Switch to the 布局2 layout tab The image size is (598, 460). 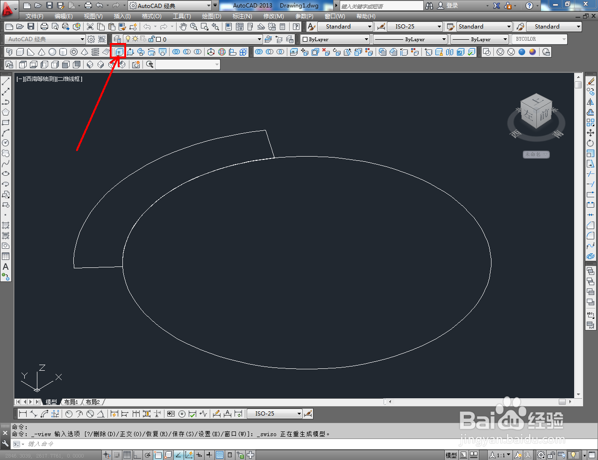tap(93, 402)
